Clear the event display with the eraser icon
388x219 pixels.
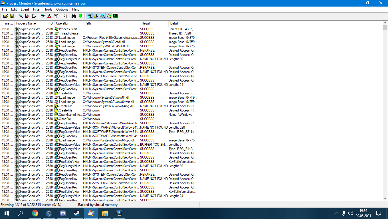click(x=34, y=16)
